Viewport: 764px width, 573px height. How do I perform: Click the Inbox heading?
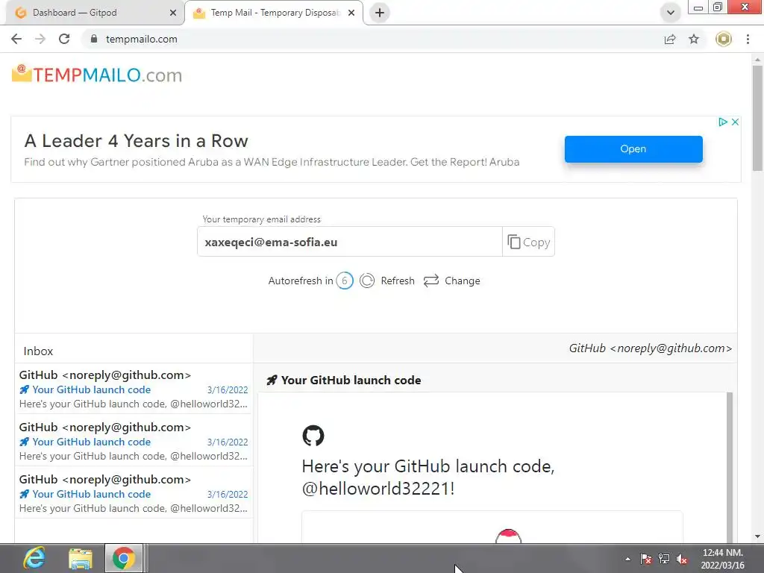(x=38, y=351)
